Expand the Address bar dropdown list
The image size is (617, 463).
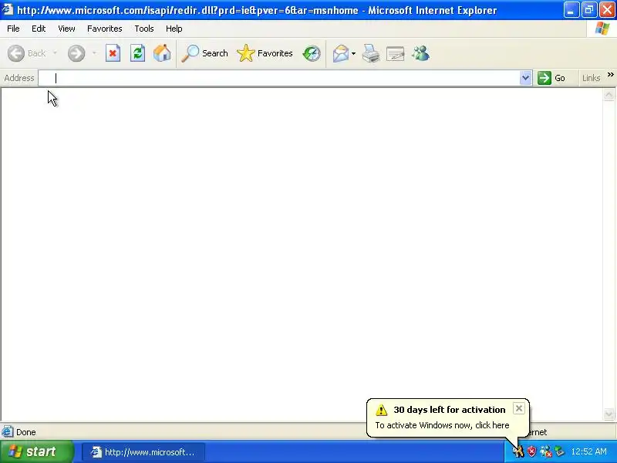(x=525, y=78)
